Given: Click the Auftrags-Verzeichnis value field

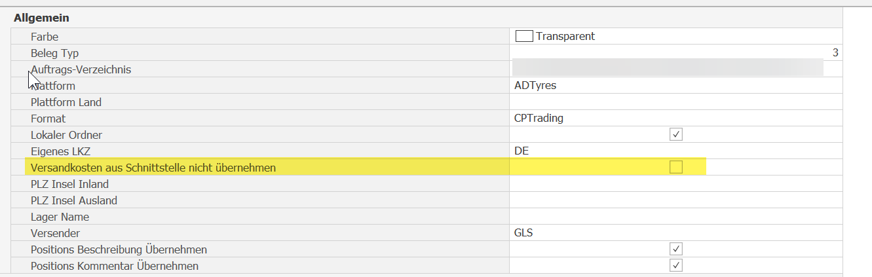Looking at the screenshot, I should 667,69.
